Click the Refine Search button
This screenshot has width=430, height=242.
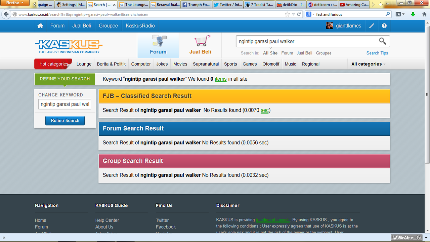pyautogui.click(x=65, y=121)
